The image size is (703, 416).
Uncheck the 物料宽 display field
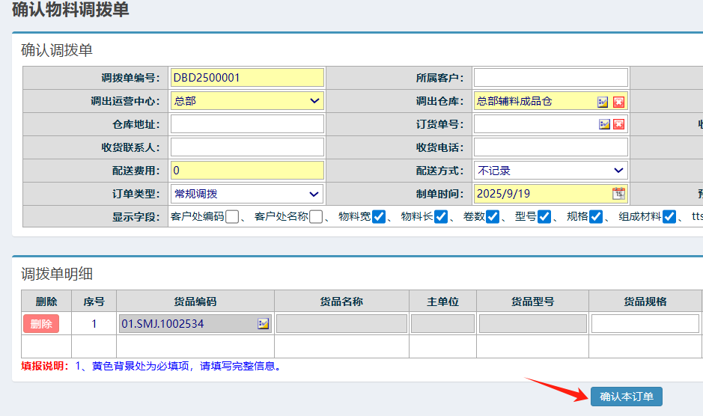[379, 217]
